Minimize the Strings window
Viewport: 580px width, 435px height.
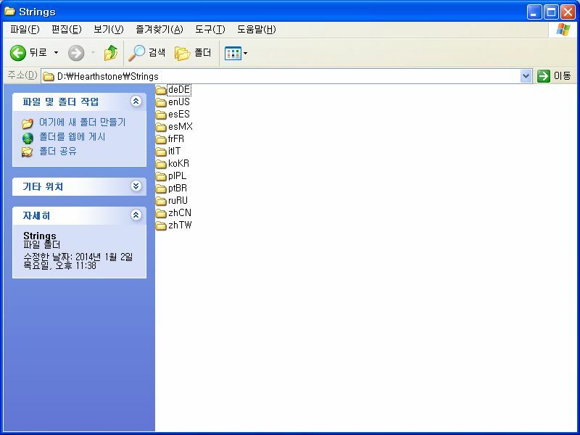coord(534,12)
